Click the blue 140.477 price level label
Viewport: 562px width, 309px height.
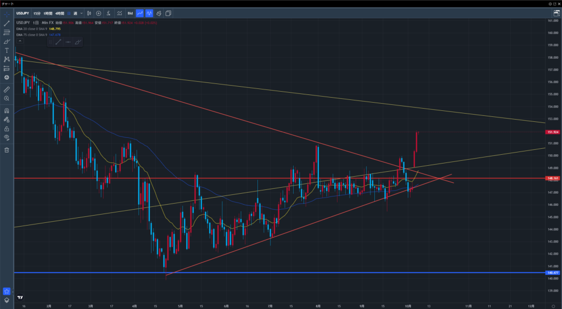553,273
